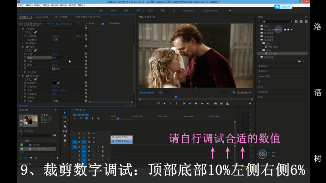Click the timeline Snap magnet icon
This screenshot has width=326, height=183.
click(x=81, y=118)
